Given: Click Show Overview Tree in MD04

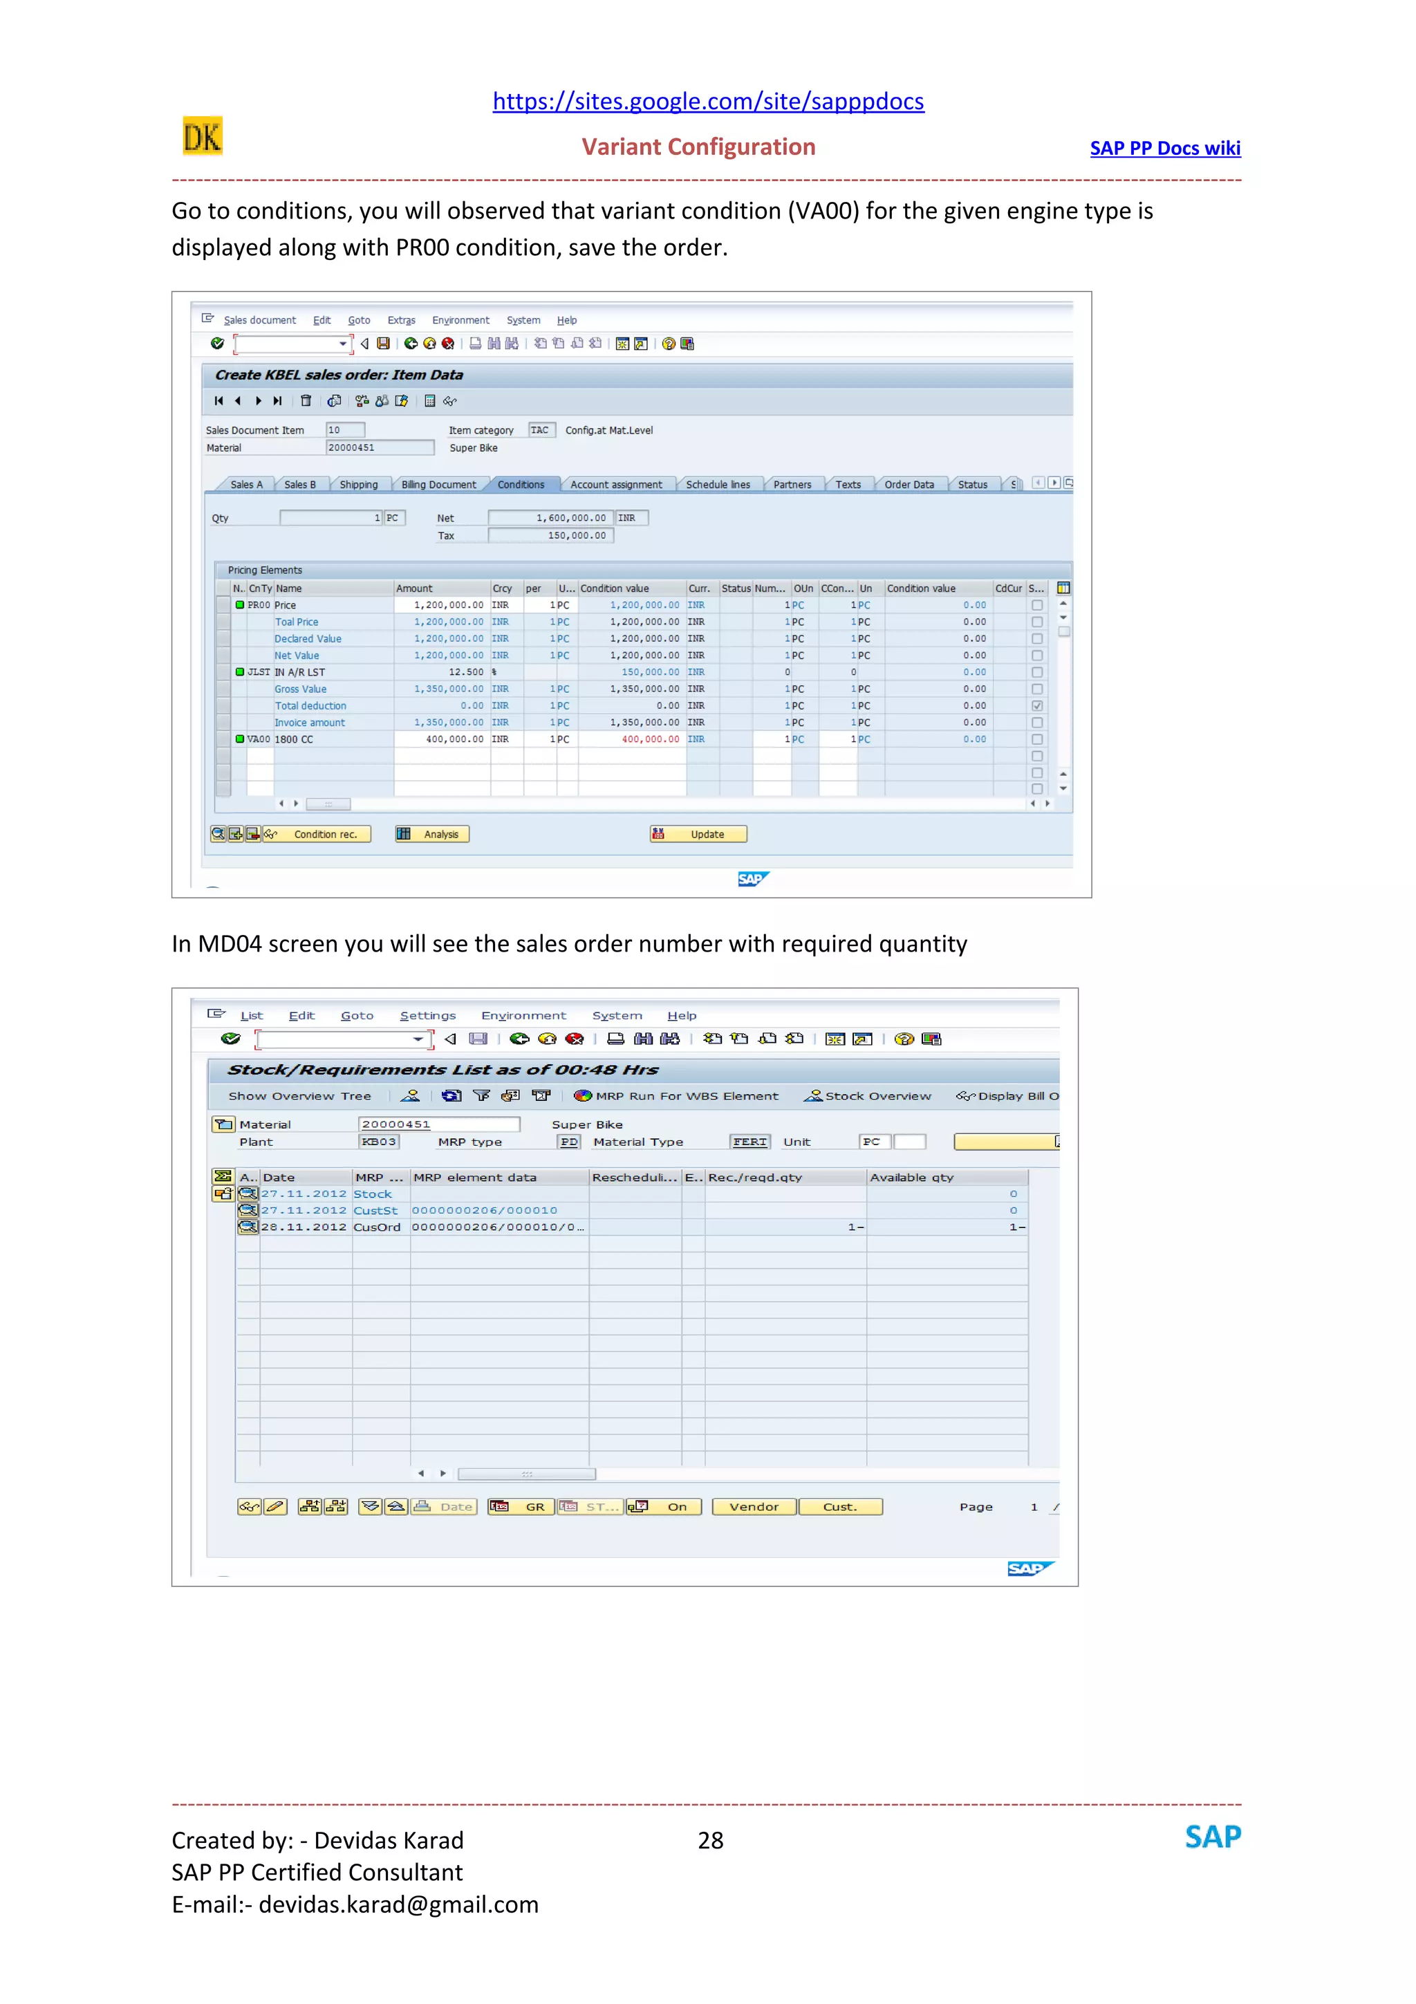Looking at the screenshot, I should coord(299,1096).
